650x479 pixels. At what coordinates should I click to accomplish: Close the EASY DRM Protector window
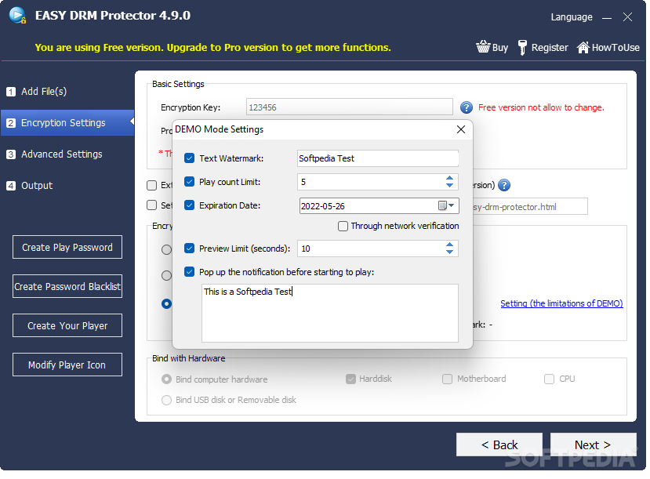coord(627,17)
